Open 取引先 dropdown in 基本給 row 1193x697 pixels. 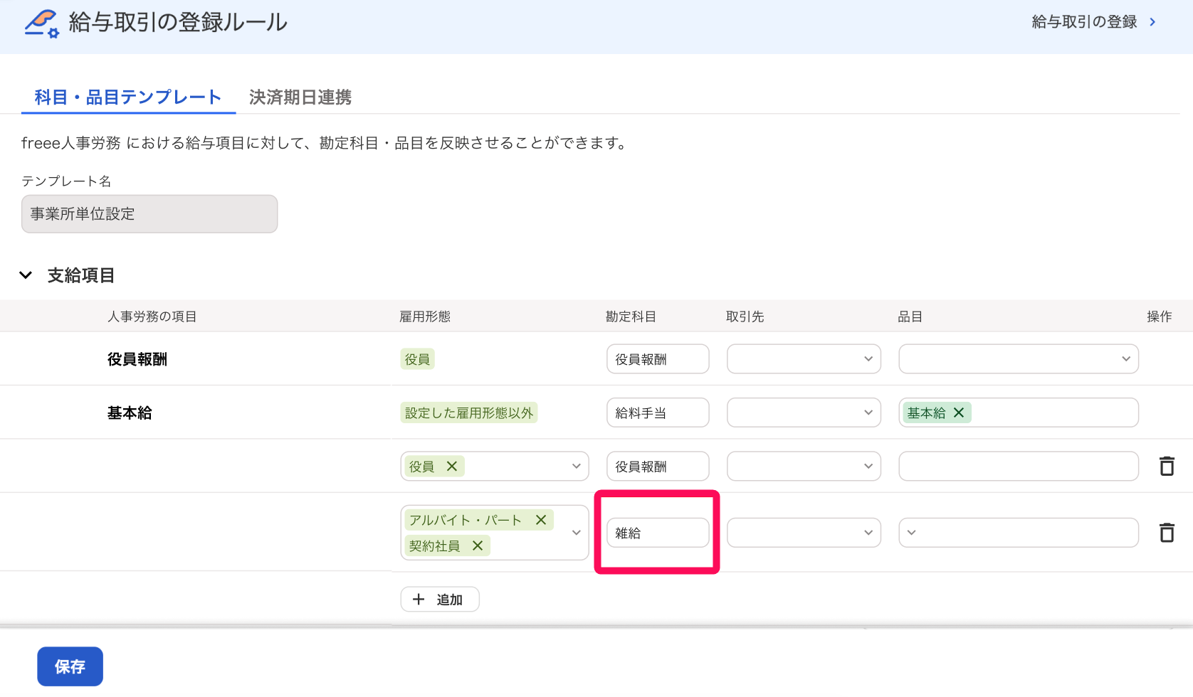804,413
